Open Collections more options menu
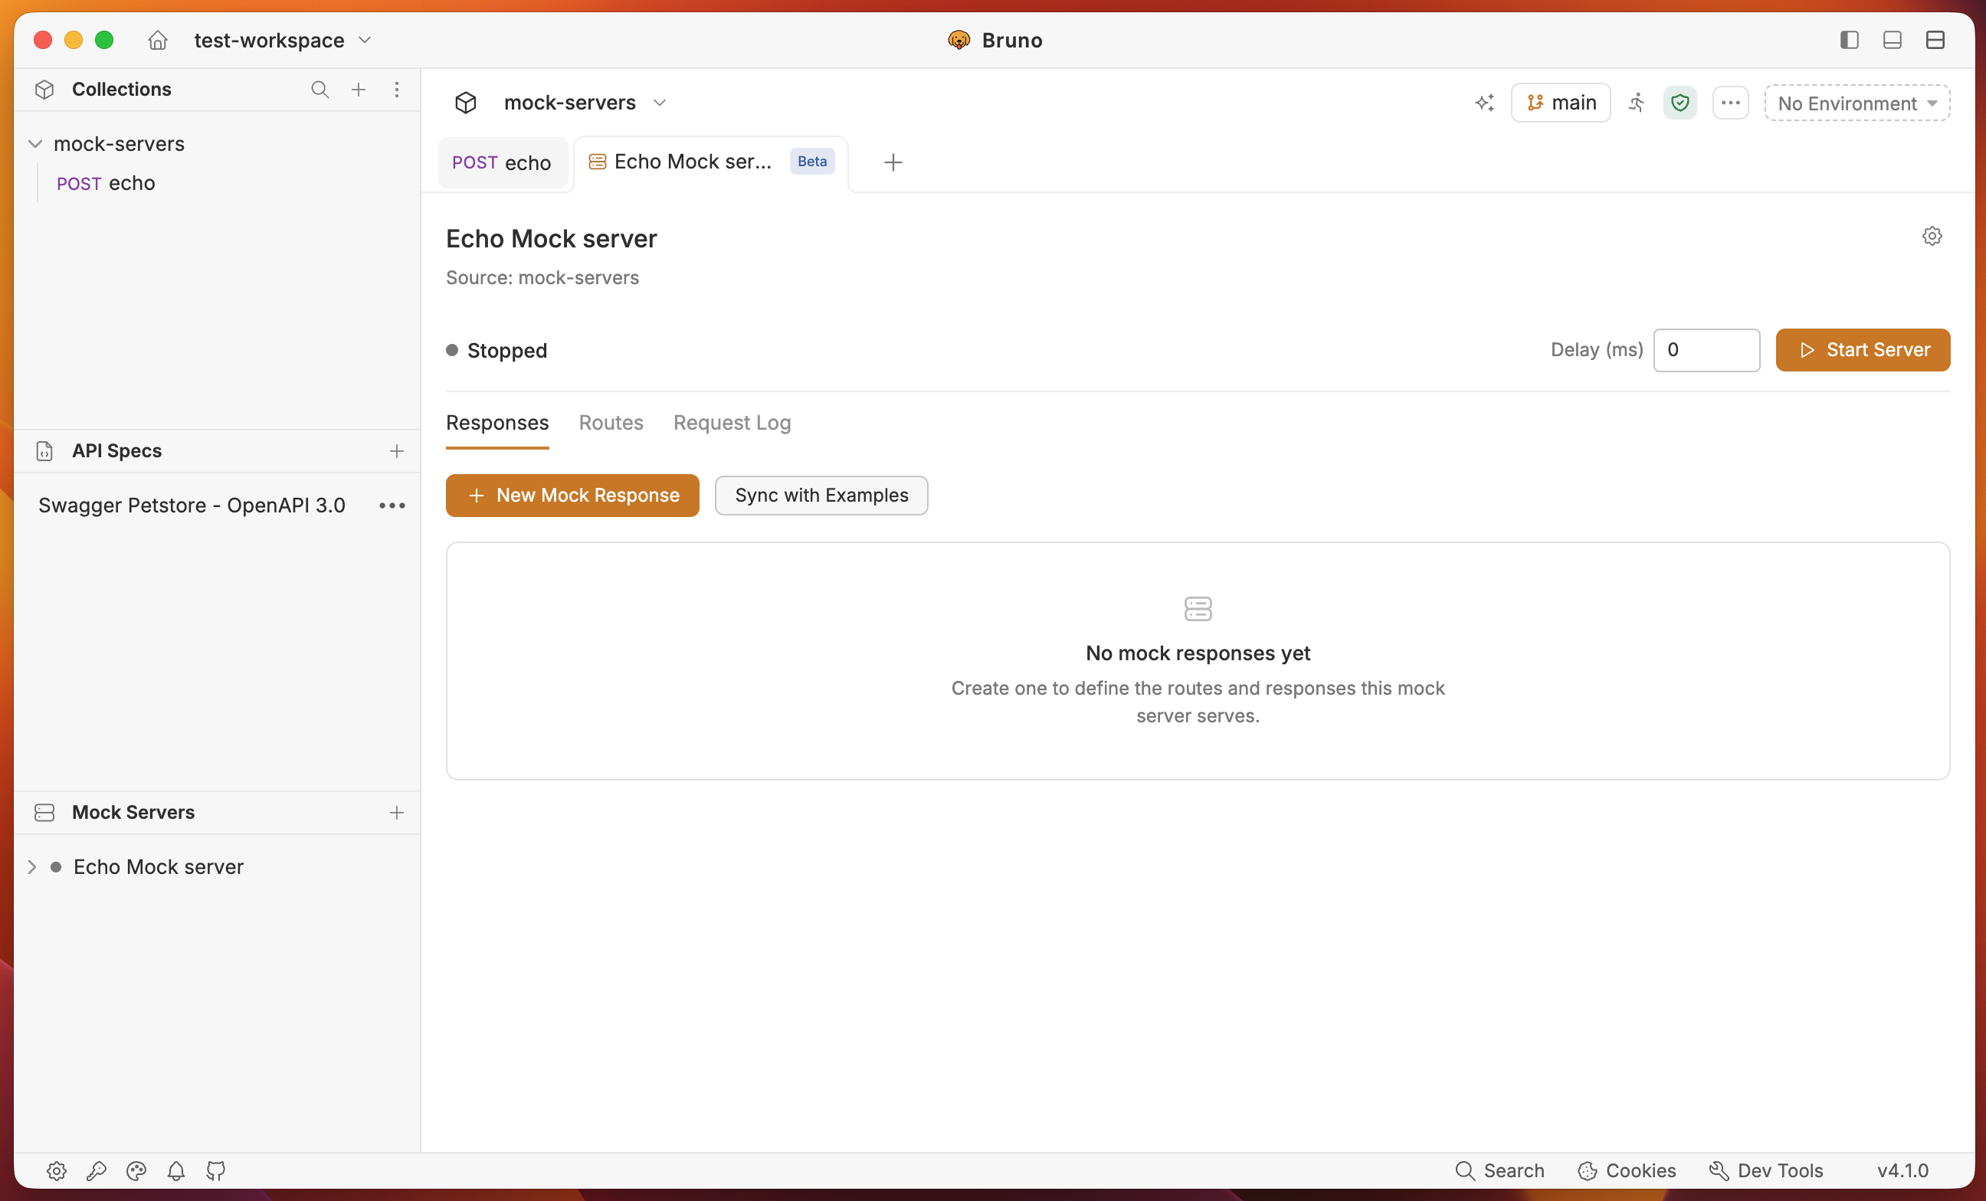The width and height of the screenshot is (1986, 1201). point(397,90)
